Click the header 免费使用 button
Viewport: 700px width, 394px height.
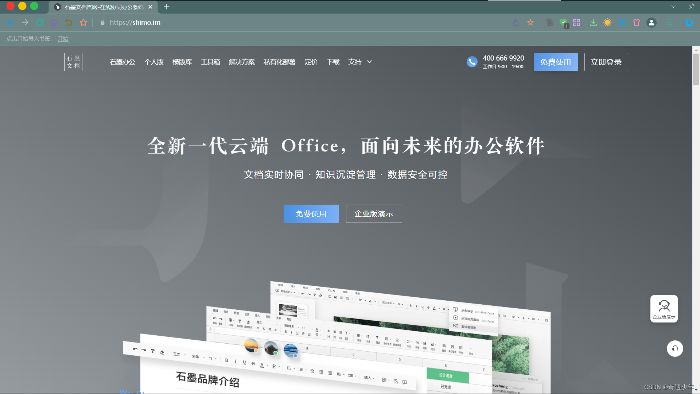[x=556, y=62]
